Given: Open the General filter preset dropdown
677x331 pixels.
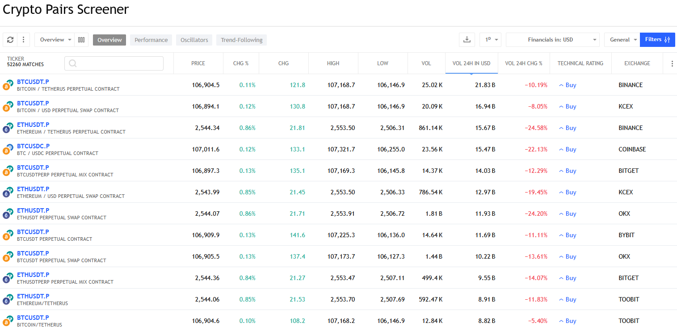Looking at the screenshot, I should (x=622, y=40).
